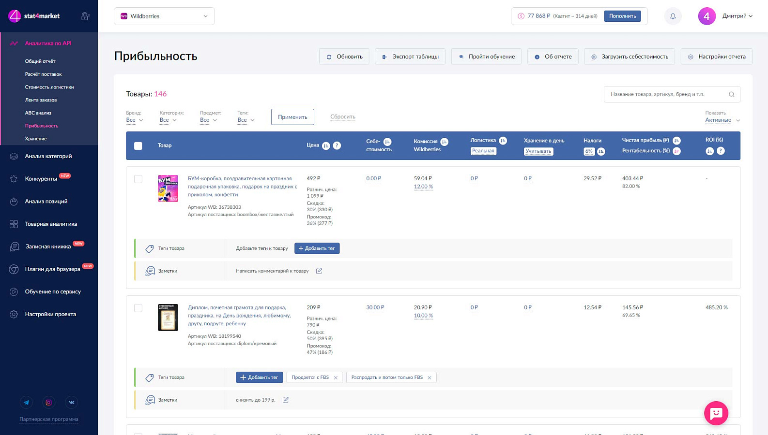Open Общий отчёт in sidebar
The height and width of the screenshot is (435, 768).
point(40,61)
